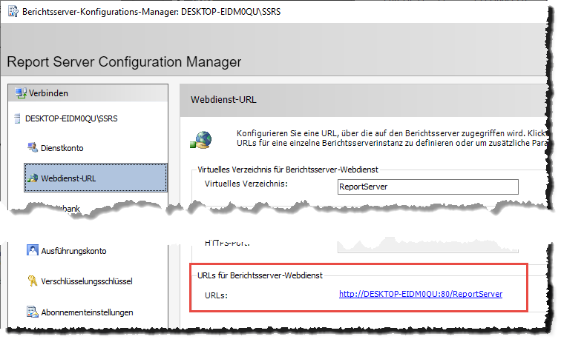Select the Webdienst-URL sidebar item
The width and height of the screenshot is (561, 342).
pyautogui.click(x=96, y=178)
